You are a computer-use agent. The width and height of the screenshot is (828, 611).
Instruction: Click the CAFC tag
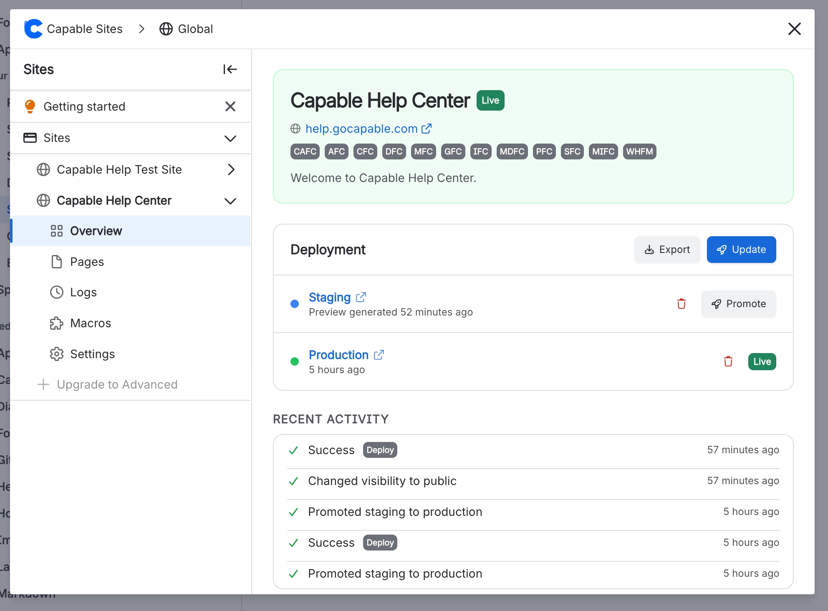(305, 151)
